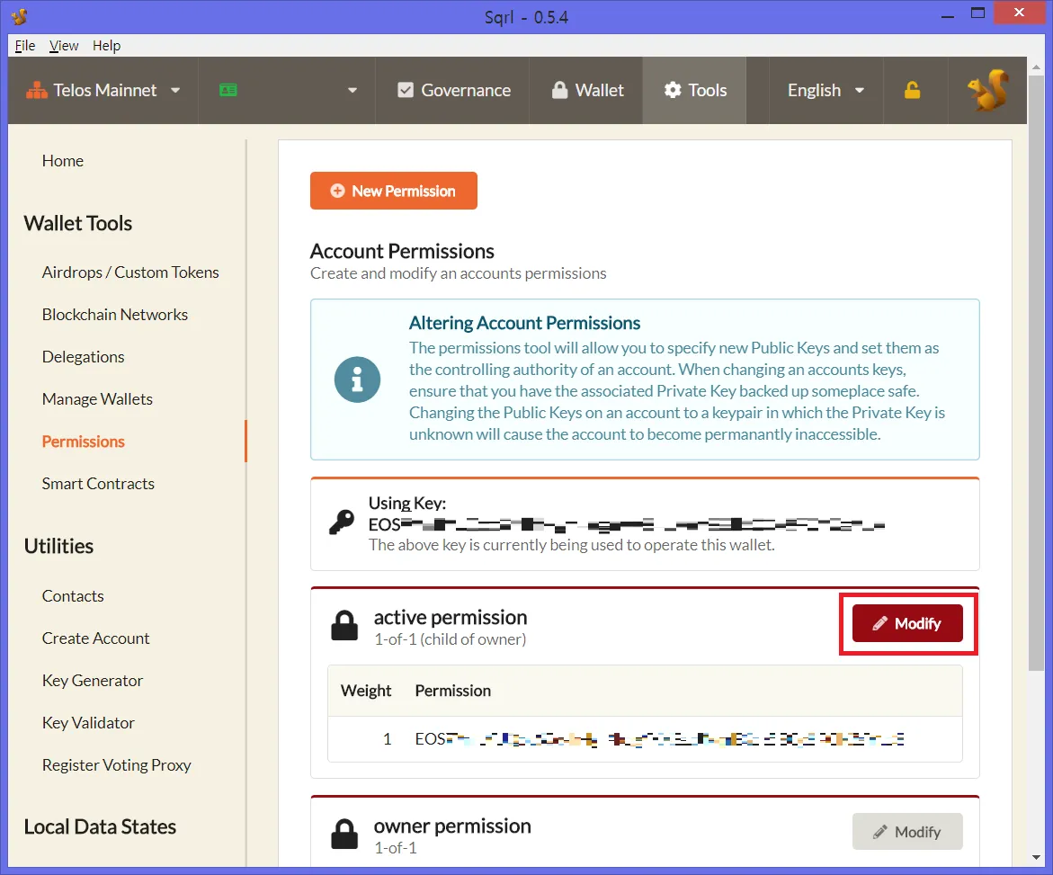The width and height of the screenshot is (1053, 875).
Task: Click the green account card icon
Action: tap(228, 90)
